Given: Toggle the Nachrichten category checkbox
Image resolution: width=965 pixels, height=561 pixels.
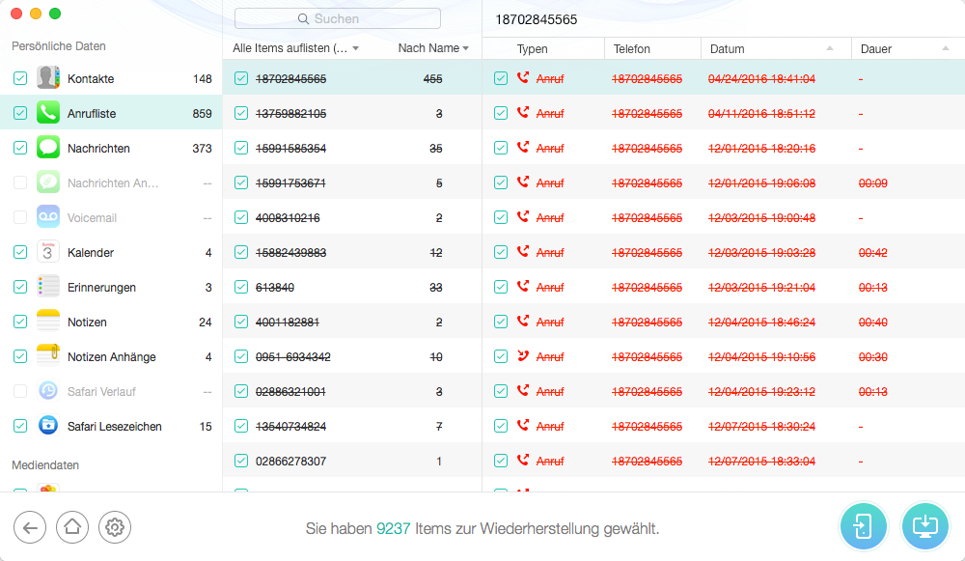Looking at the screenshot, I should (x=20, y=148).
